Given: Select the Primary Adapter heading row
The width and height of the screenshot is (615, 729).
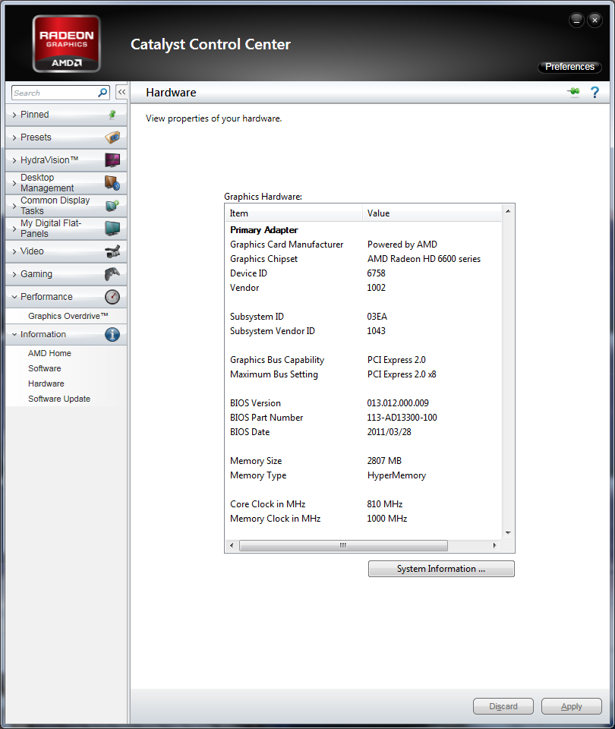Looking at the screenshot, I should (x=363, y=230).
